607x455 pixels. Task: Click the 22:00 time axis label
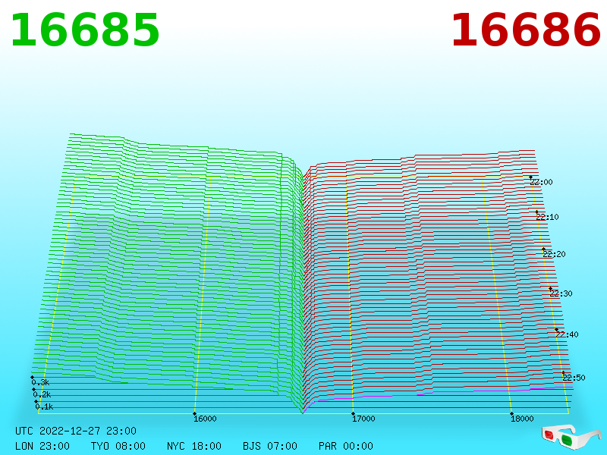coord(541,182)
